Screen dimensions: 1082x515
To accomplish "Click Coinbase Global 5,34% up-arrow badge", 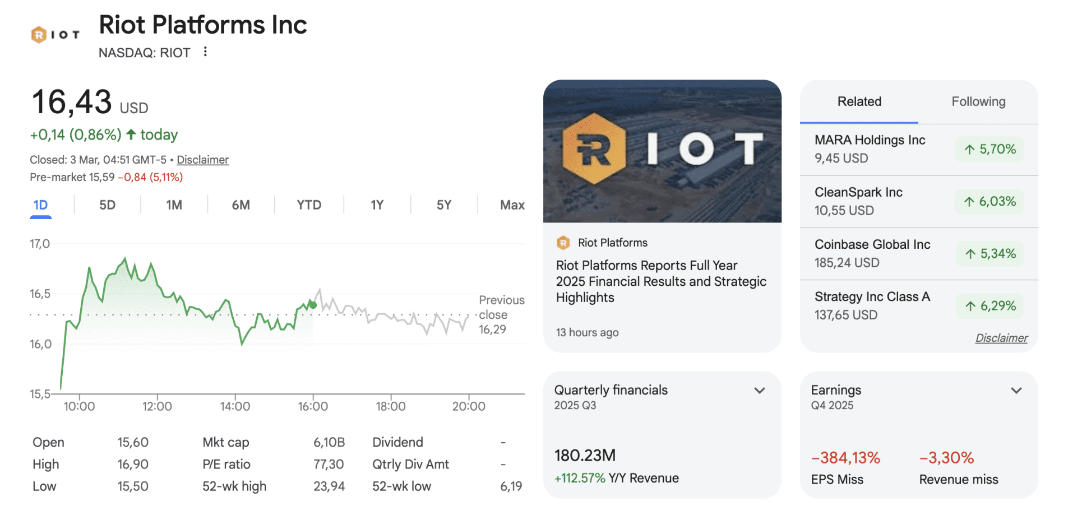I will point(989,253).
